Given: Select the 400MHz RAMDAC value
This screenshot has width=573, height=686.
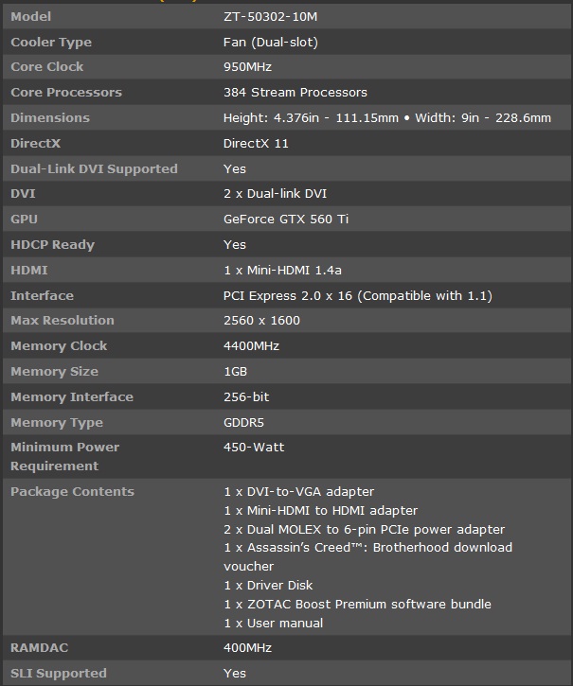Looking at the screenshot, I should 247,648.
